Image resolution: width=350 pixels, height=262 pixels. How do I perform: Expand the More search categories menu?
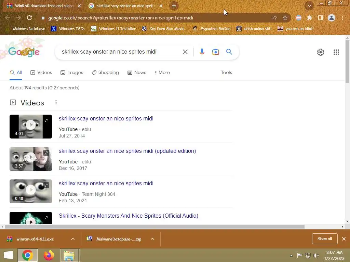pos(162,73)
